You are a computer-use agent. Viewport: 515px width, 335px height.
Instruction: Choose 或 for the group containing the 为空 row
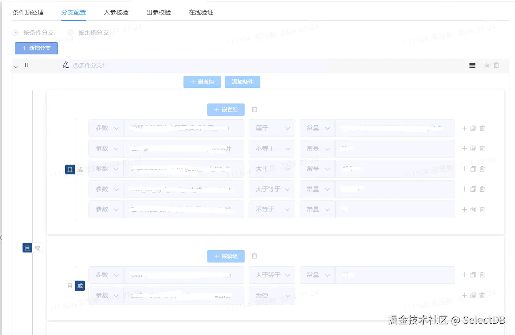(80, 286)
